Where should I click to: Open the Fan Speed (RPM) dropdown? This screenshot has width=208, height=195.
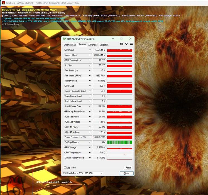click(90, 76)
